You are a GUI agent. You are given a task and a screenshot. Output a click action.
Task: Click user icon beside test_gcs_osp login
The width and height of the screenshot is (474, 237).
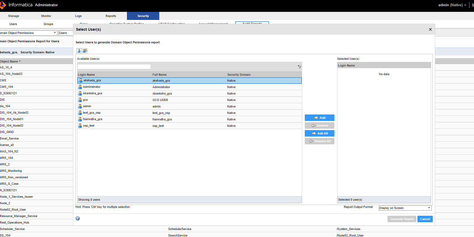pos(80,113)
